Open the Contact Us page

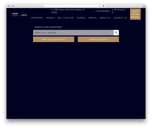point(120,18)
